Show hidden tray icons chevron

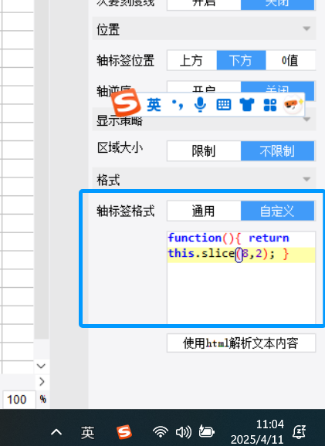tap(56, 432)
